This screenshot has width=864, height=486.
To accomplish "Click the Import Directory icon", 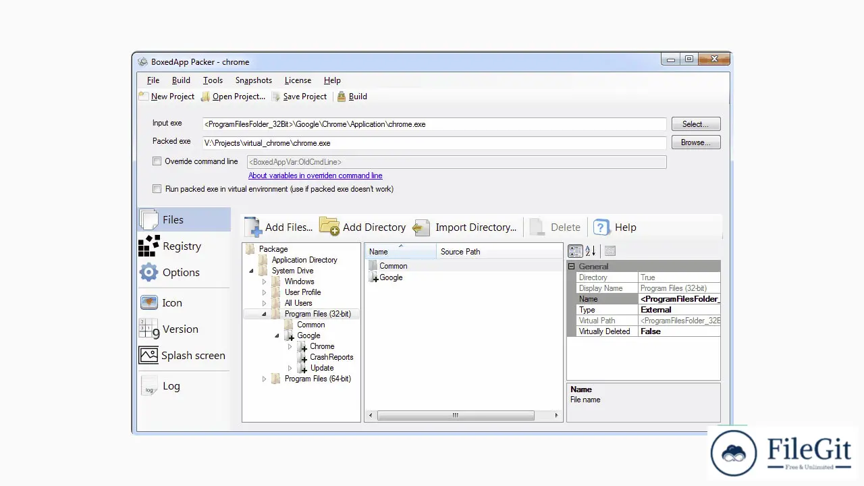I will pyautogui.click(x=421, y=227).
